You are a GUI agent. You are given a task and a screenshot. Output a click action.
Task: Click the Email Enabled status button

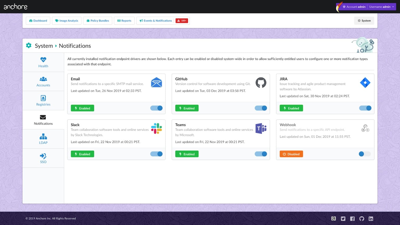click(83, 108)
